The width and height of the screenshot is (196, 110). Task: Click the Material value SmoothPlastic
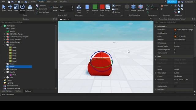[180, 40]
